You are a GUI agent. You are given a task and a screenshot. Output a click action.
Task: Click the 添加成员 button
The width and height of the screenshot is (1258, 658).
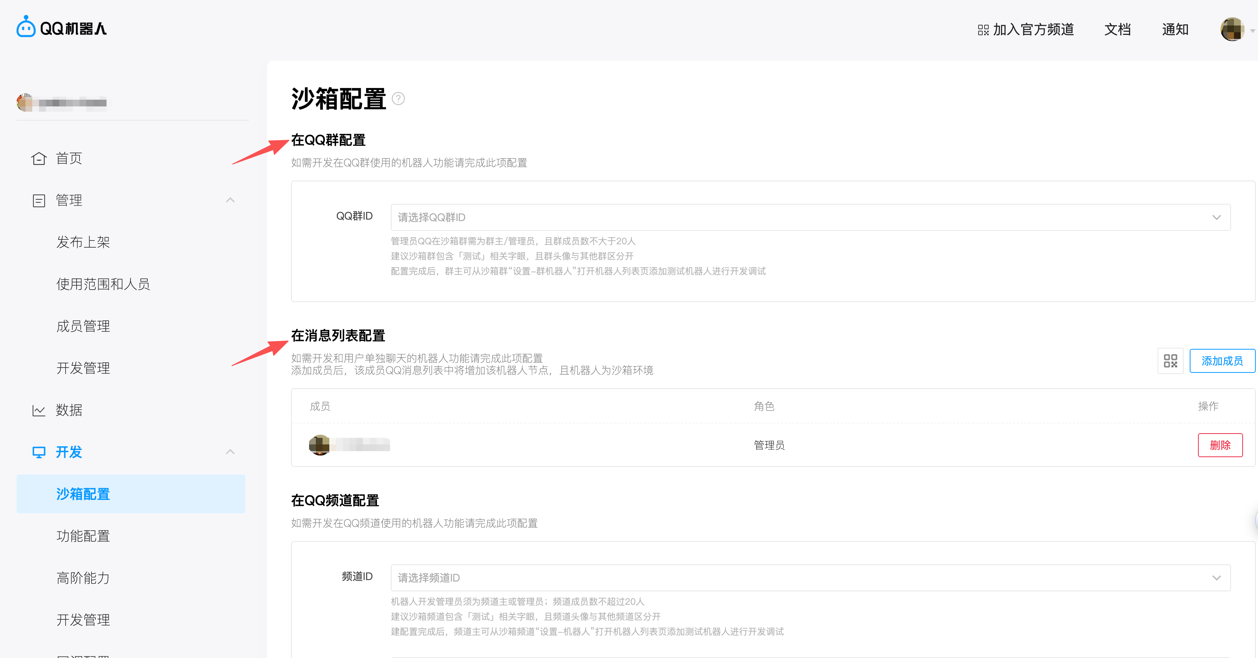1222,360
